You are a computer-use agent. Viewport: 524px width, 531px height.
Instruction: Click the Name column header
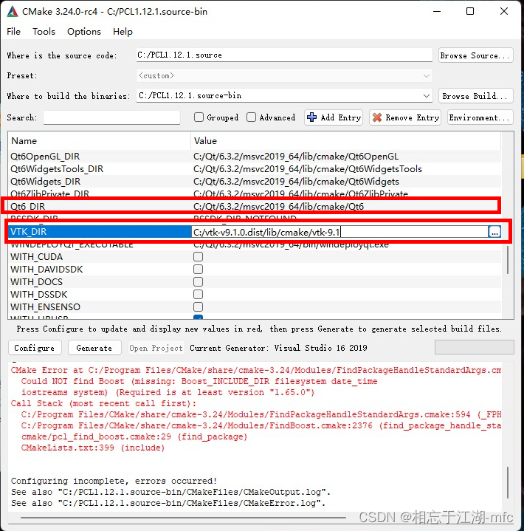(99, 140)
